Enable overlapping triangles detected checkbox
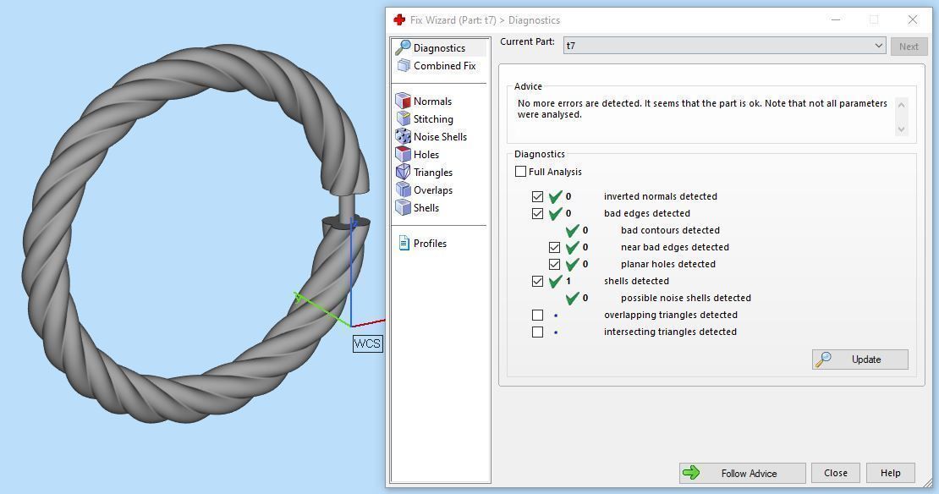The image size is (939, 494). point(537,315)
